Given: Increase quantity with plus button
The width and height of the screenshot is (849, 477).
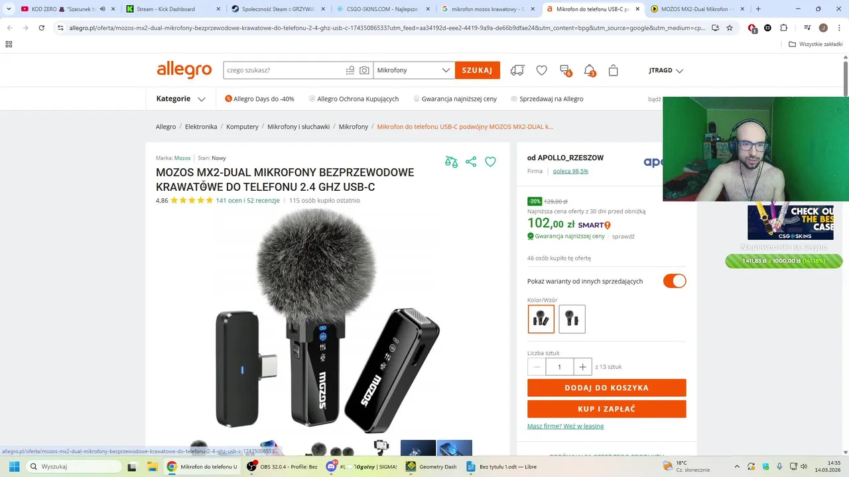Looking at the screenshot, I should [582, 367].
